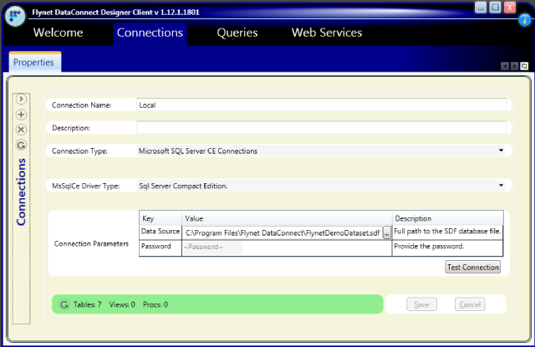Click the text 'Full path to the SDF database file.'
Viewport: 535px width, 347px height.
[447, 232]
